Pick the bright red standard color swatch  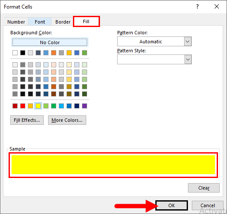23,106
